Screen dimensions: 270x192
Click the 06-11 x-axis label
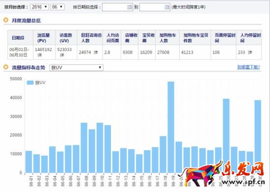coord(110,181)
